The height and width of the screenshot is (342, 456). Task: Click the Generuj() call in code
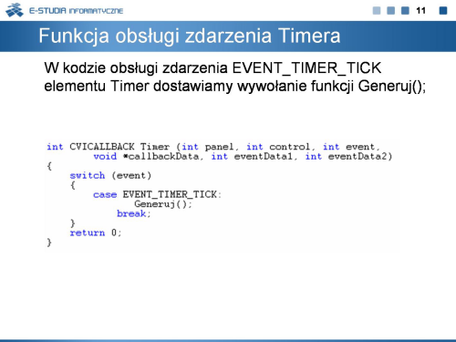pyautogui.click(x=161, y=204)
